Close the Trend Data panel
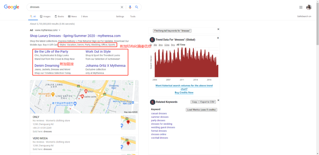Viewport: 319px width, 155px height. [x=218, y=38]
